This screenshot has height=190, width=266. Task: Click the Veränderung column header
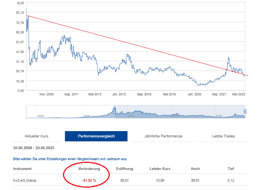[89, 169]
